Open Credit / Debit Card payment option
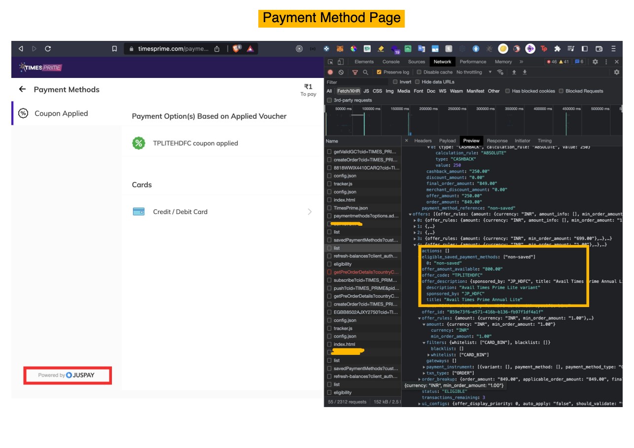Image resolution: width=634 pixels, height=448 pixels. point(222,212)
